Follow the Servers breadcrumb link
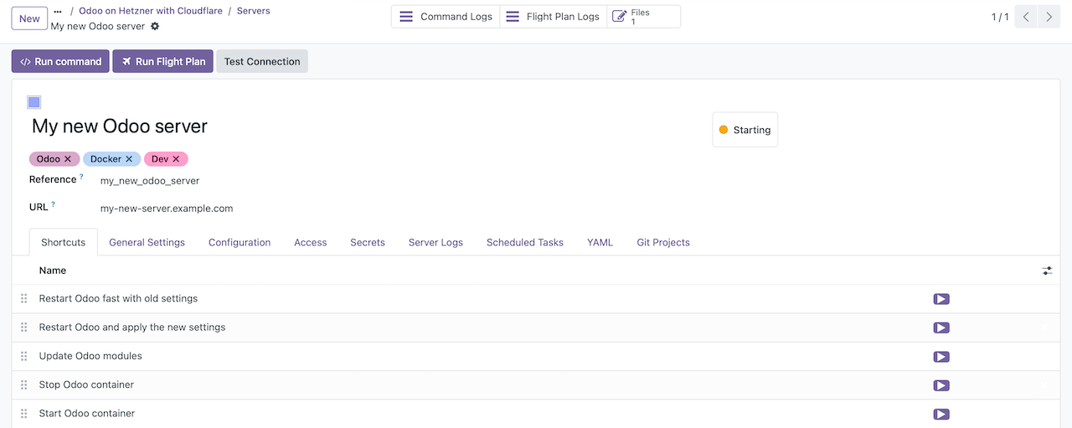This screenshot has height=428, width=1072. (254, 12)
